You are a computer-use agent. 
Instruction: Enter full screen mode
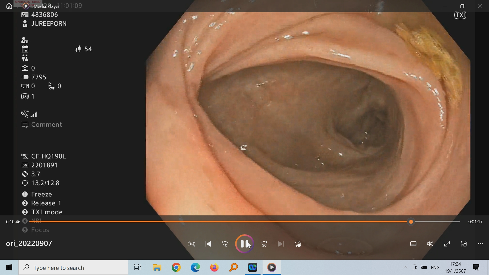click(x=447, y=244)
